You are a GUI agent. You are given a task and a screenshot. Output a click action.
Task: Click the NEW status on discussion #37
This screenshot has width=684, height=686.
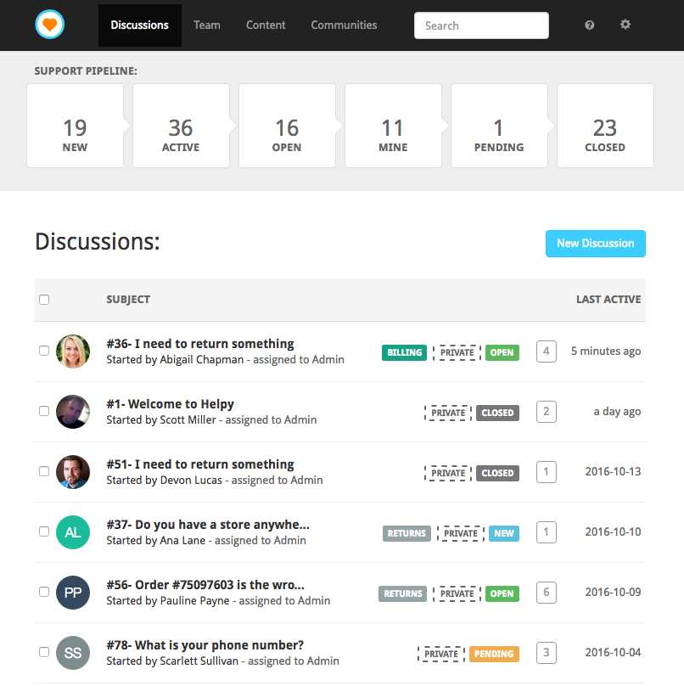tap(504, 533)
